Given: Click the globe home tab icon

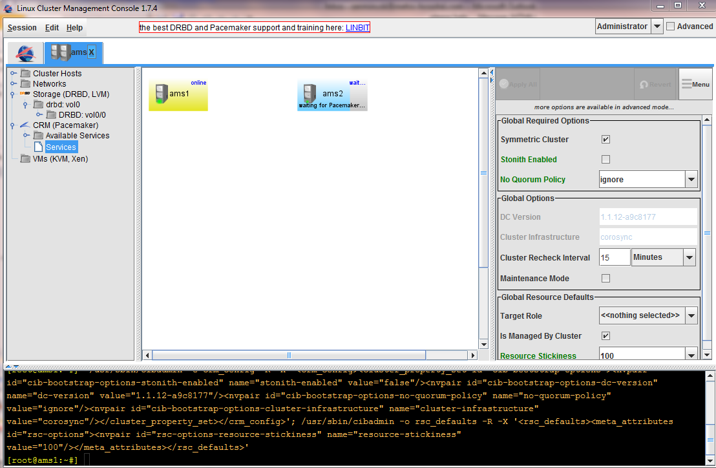Looking at the screenshot, I should [x=25, y=53].
